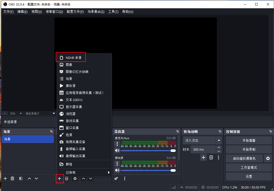This screenshot has width=274, height=191.
Task: Click the add scene plus icon
Action: click(5, 178)
